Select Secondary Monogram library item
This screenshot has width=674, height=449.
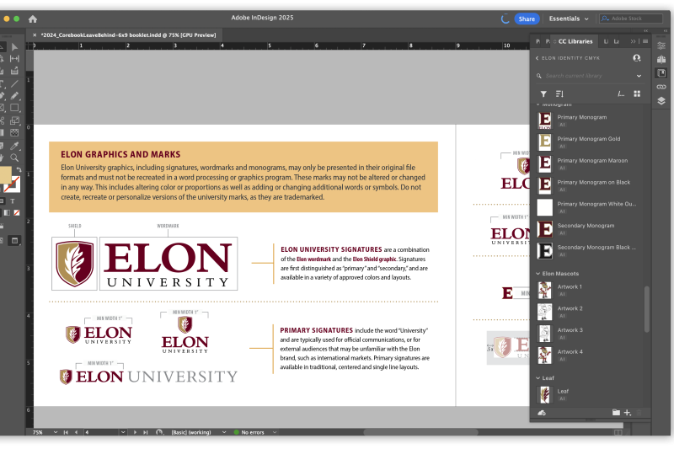pyautogui.click(x=589, y=228)
